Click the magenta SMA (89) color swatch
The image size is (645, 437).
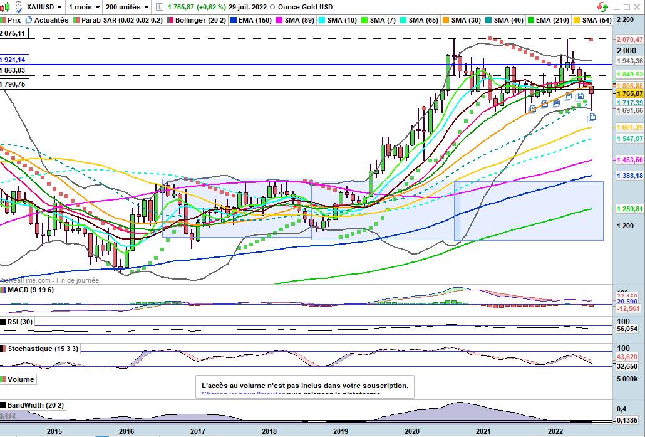(x=279, y=20)
